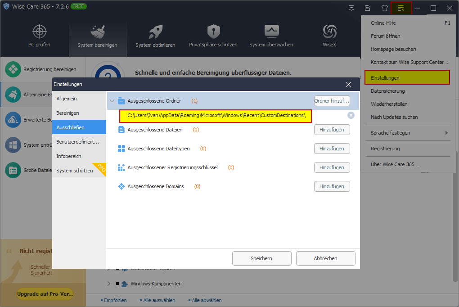Select the excluded CustomDestinations folder path

[216, 116]
